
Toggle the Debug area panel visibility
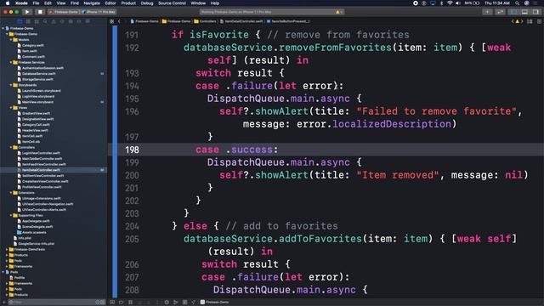pos(524,12)
